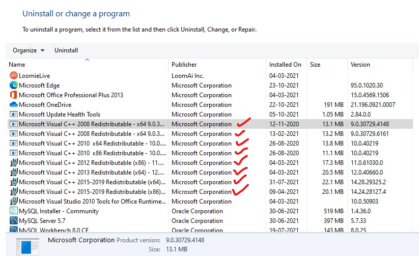Click version 95.0.1020.30 cell
Image resolution: width=419 pixels, height=256 pixels.
click(x=367, y=85)
